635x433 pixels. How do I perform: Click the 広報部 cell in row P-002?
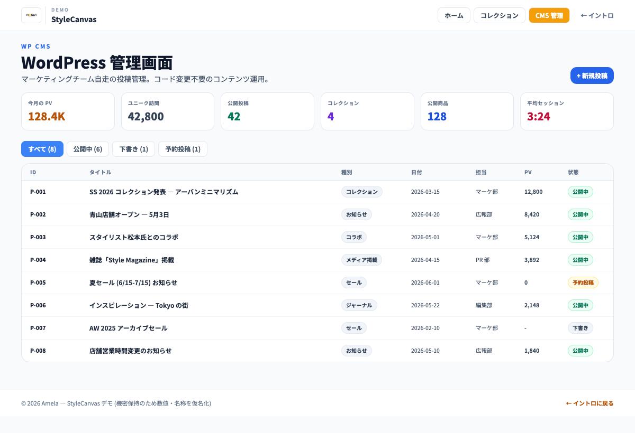point(484,214)
